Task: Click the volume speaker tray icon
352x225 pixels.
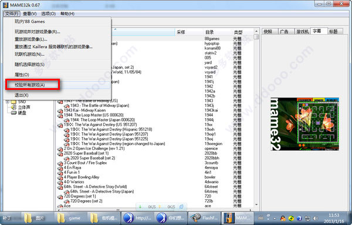Action: coord(316,219)
